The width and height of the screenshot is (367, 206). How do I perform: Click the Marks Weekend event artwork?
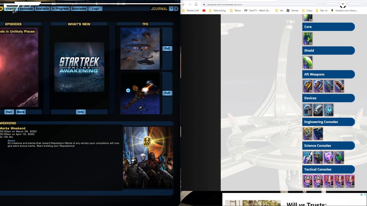[148, 157]
